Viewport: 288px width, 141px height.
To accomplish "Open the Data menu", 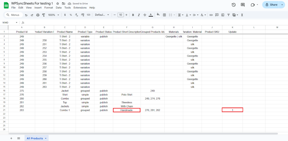I will [x=58, y=8].
